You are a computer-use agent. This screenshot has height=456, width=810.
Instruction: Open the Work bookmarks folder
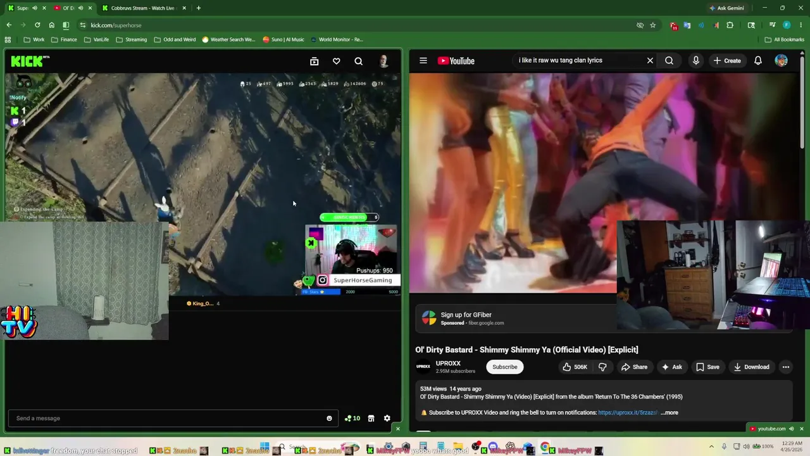click(34, 39)
